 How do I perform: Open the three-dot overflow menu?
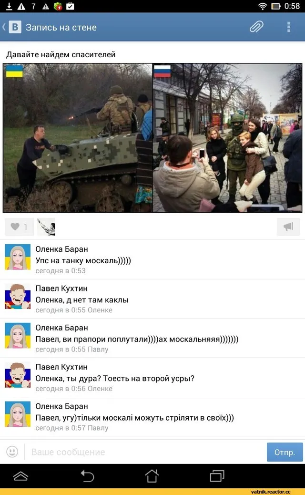(x=289, y=27)
